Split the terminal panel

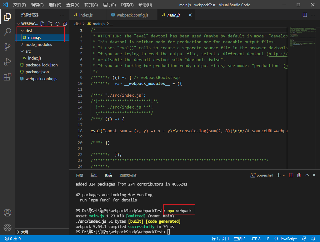pyautogui.click(x=291, y=175)
